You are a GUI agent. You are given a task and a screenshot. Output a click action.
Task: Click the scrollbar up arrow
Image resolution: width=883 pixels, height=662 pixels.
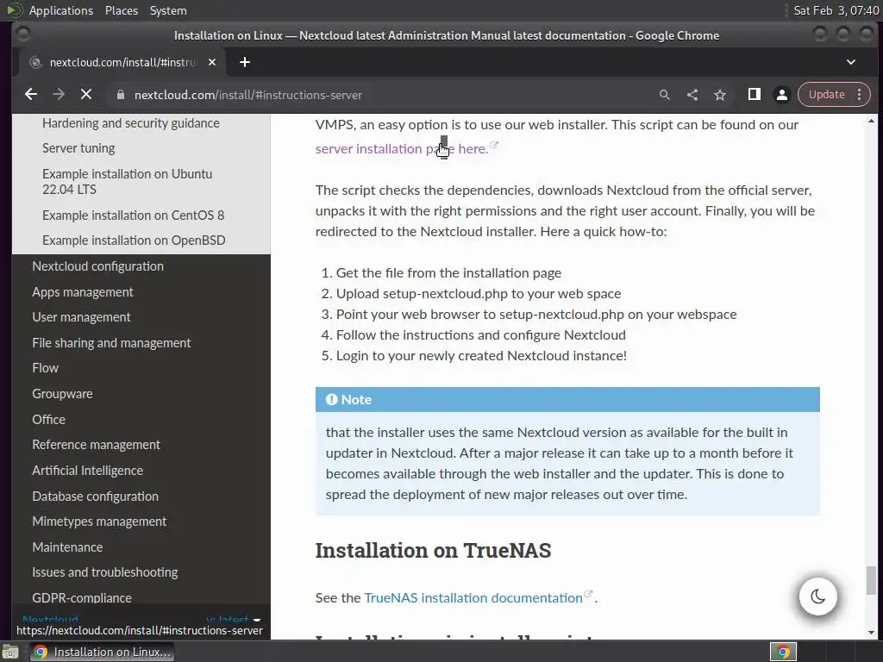tap(871, 121)
